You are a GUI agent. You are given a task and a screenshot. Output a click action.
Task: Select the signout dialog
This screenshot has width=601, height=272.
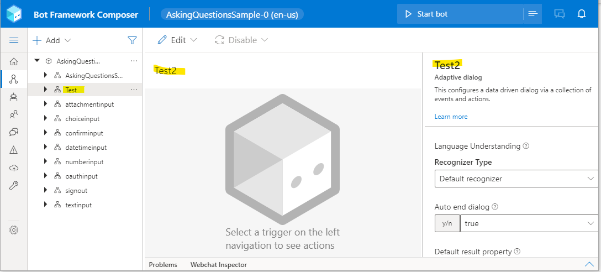click(76, 191)
